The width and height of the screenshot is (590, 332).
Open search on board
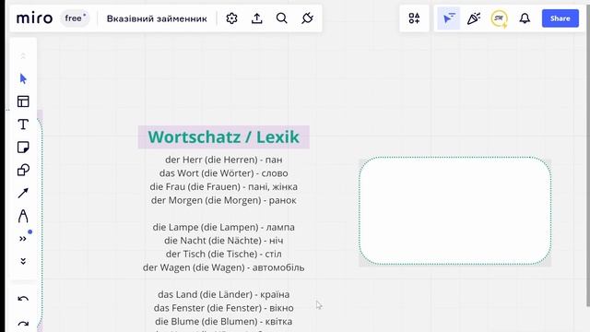pos(282,18)
